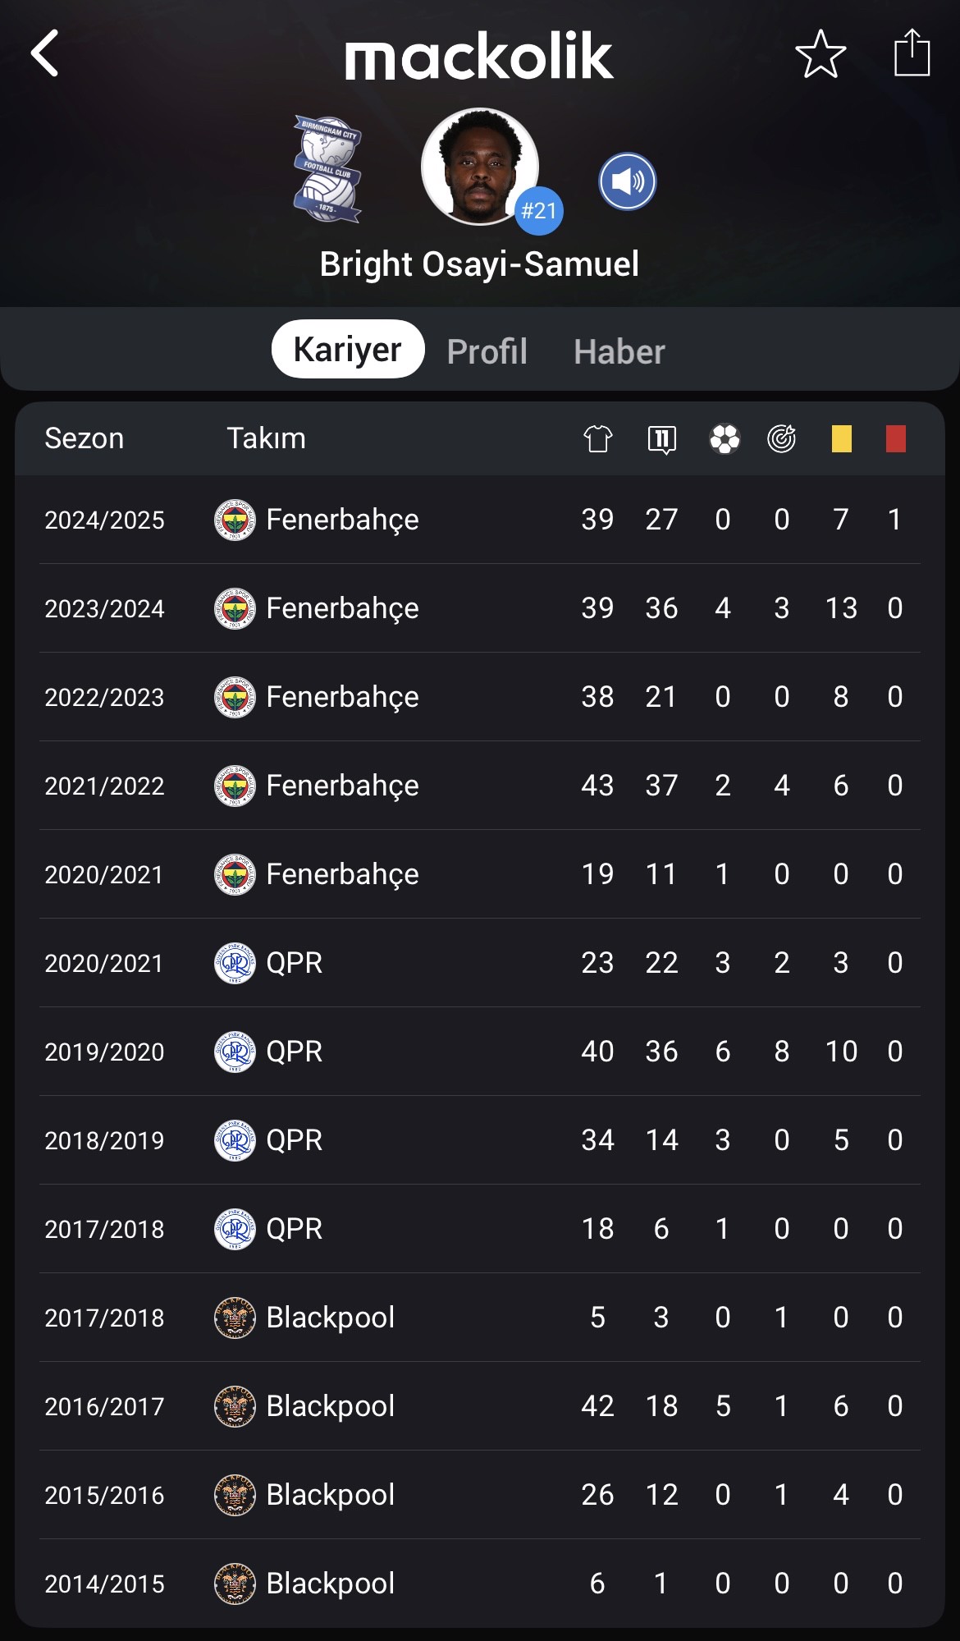Tap Blackpool crest in 2016/2017 row
The image size is (960, 1641).
(235, 1406)
